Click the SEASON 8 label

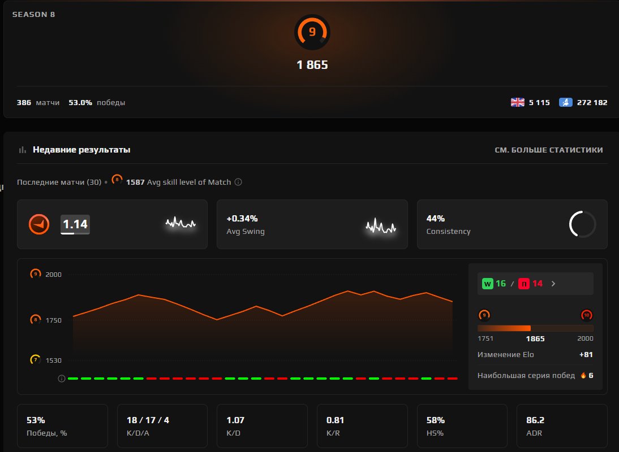33,15
